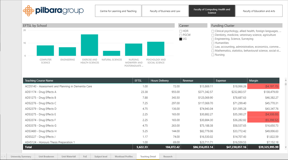Open the Workload Profiles tab
This screenshot has height=160, width=288.
[x=124, y=157]
